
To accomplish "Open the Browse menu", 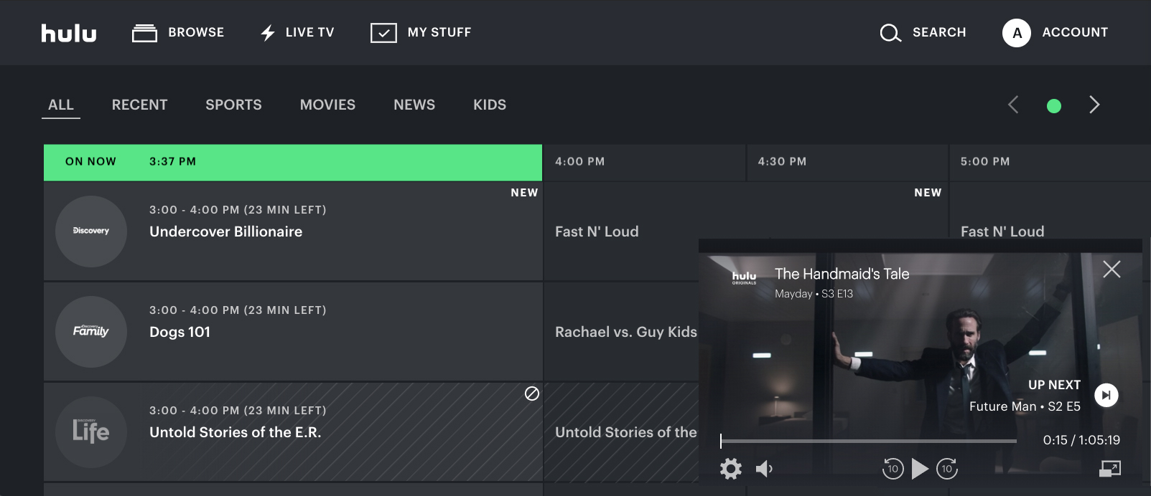I will click(x=178, y=33).
